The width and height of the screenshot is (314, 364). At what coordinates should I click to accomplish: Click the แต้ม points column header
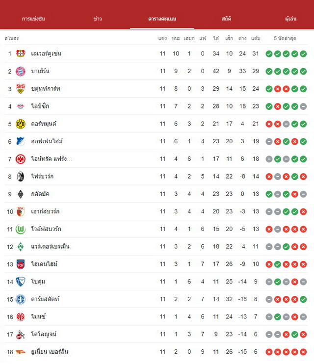point(256,38)
